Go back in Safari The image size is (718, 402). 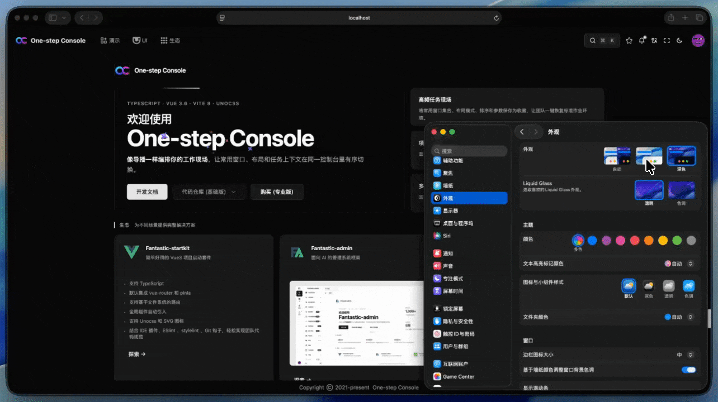coord(82,18)
